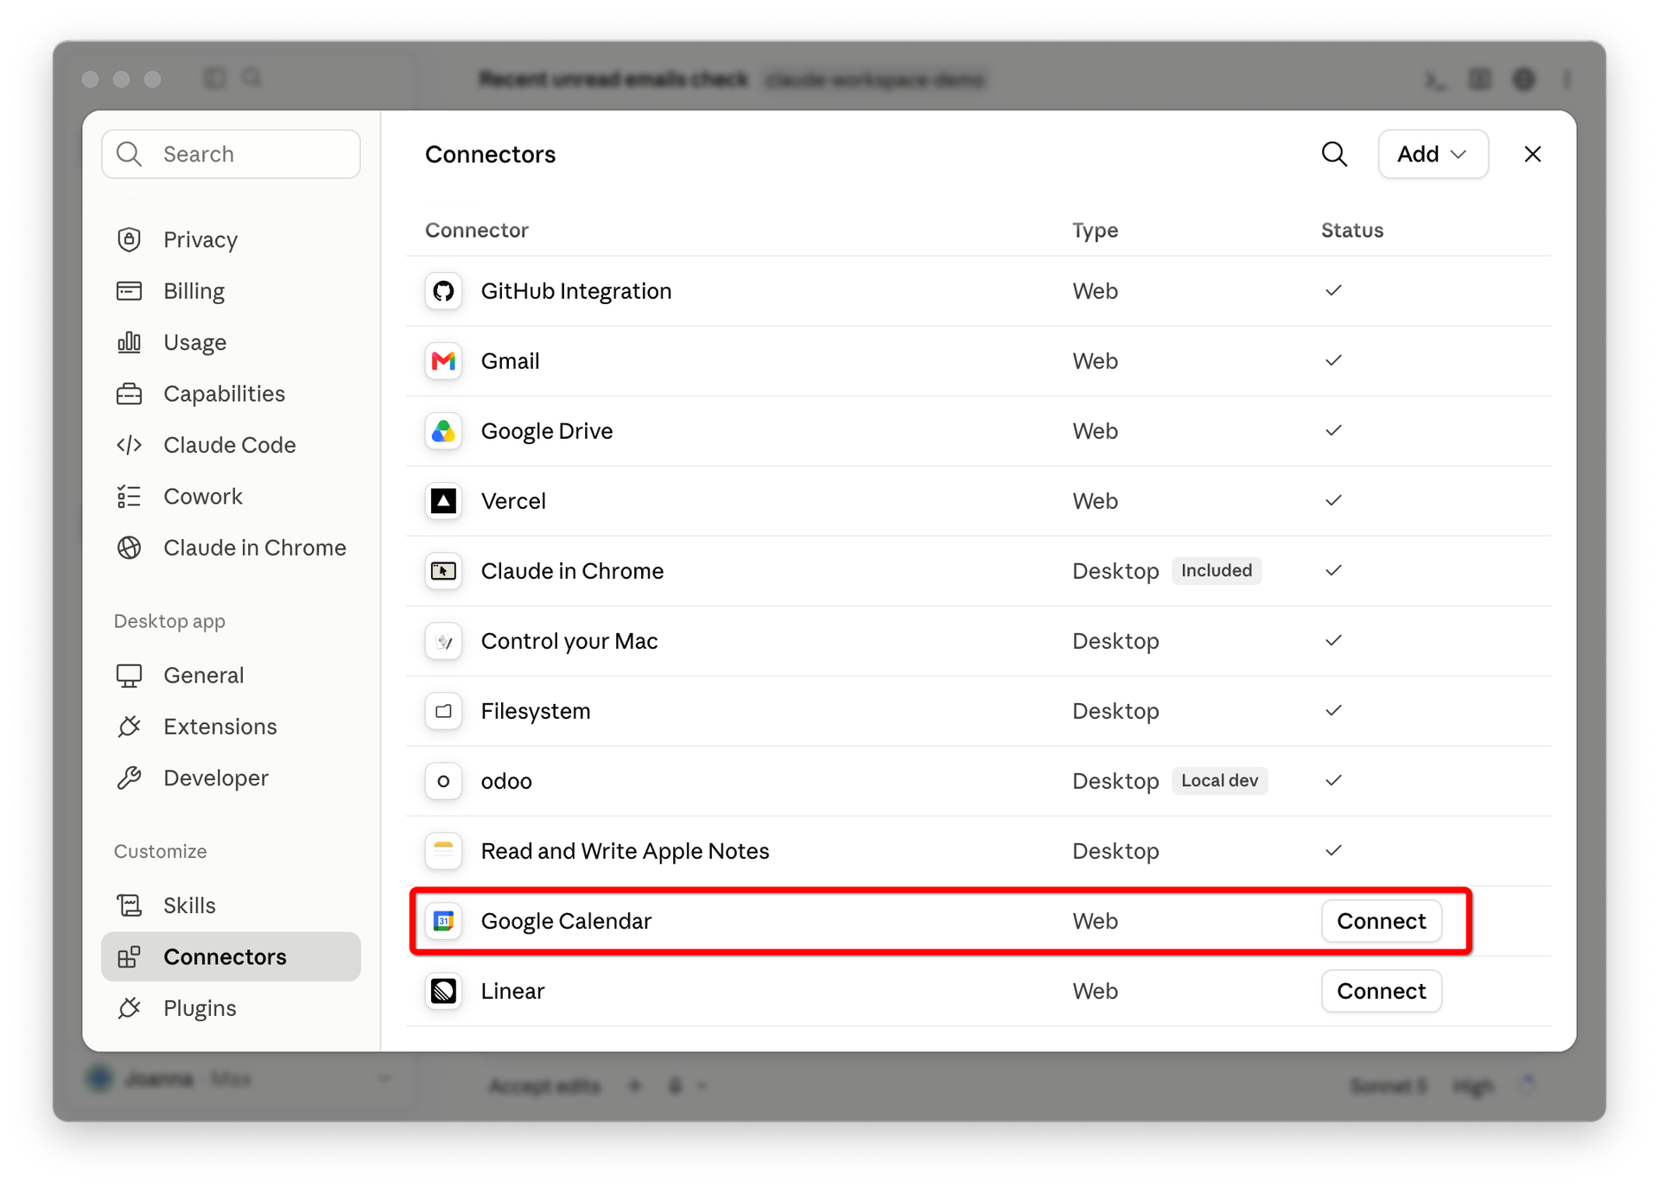The height and width of the screenshot is (1187, 1659).
Task: Search connectors using the magnifier icon
Action: 1334,154
